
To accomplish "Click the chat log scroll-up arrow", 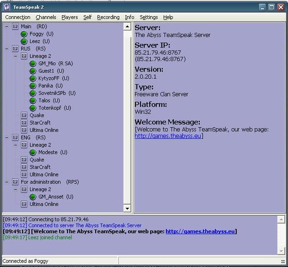I will 281,219.
